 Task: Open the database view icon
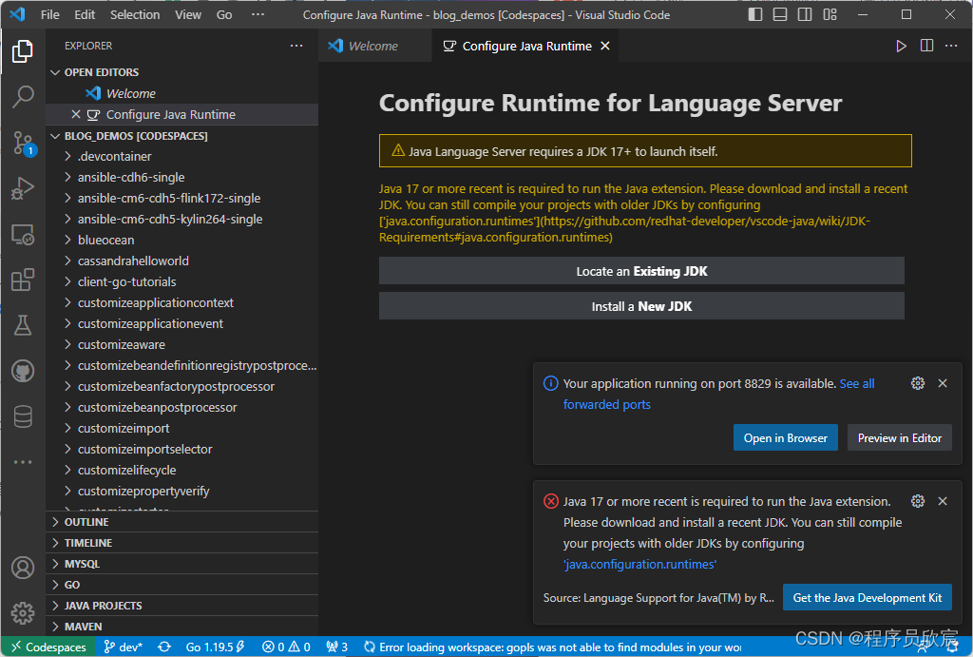23,416
